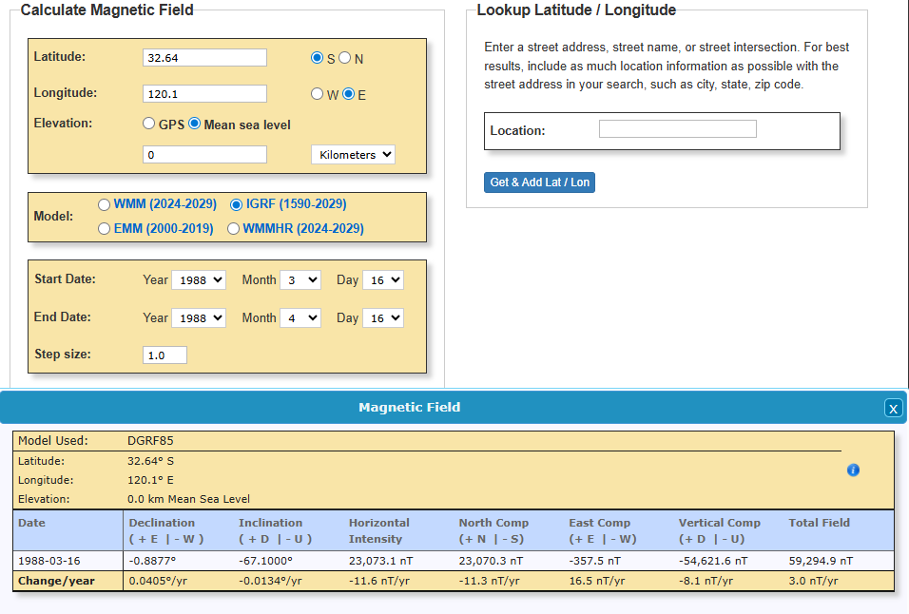The image size is (909, 614).
Task: Close the Magnetic Field results panel
Action: [x=893, y=408]
